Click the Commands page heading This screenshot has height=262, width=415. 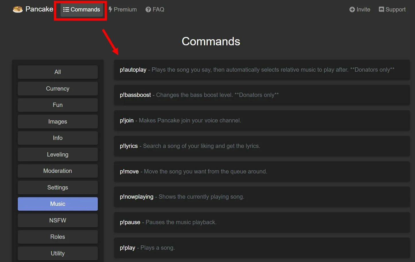(211, 41)
